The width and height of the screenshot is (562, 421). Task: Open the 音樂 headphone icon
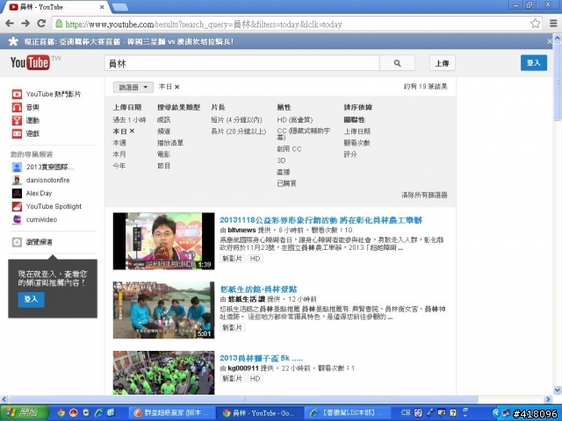coord(17,107)
